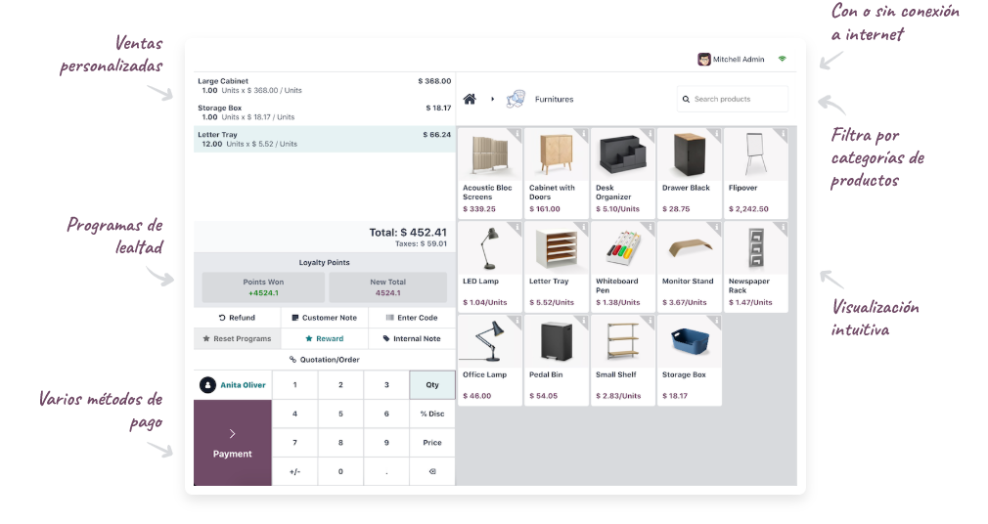Click the Furnitures category icon
The width and height of the screenshot is (988, 524).
pyautogui.click(x=516, y=99)
